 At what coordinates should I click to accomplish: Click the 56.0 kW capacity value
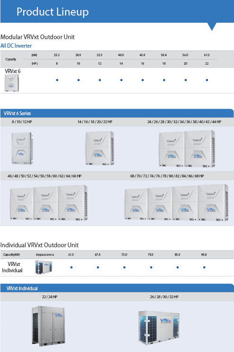coord(185,55)
